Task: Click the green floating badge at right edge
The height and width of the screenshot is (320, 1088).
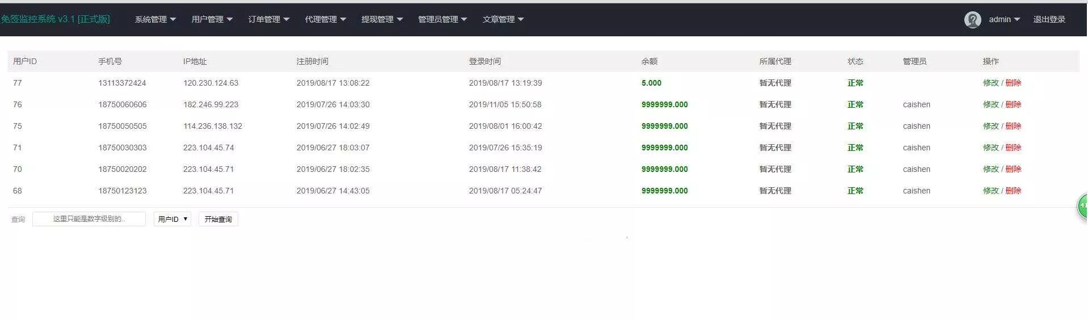Action: pyautogui.click(x=1082, y=205)
